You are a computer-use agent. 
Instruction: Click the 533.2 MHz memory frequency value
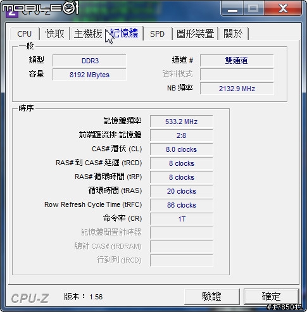(182, 122)
